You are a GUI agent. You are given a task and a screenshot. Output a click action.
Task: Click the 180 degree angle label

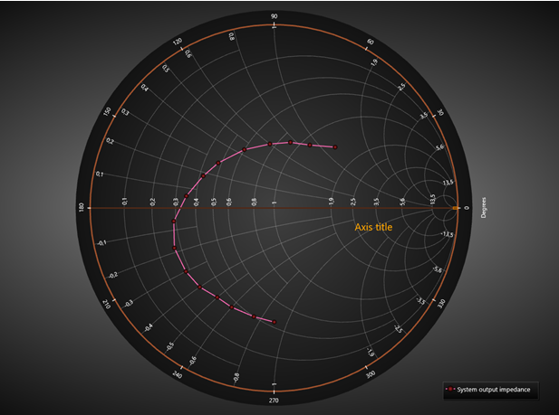pyautogui.click(x=81, y=208)
